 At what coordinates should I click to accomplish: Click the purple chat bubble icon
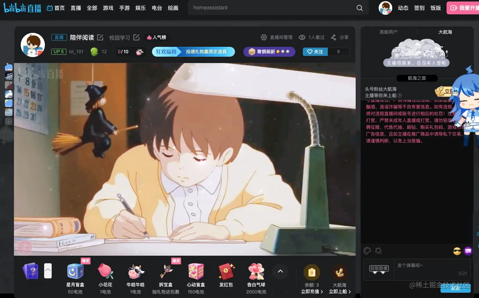468,251
